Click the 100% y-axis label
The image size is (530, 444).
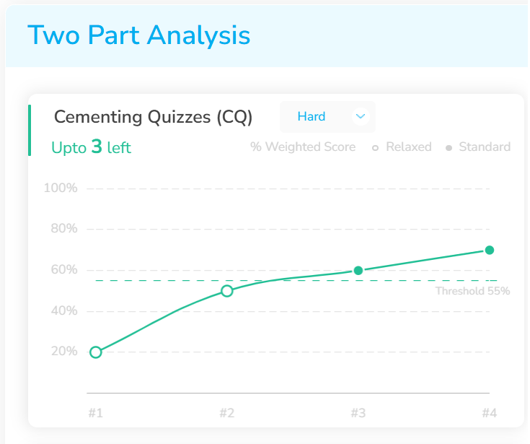[x=61, y=188]
